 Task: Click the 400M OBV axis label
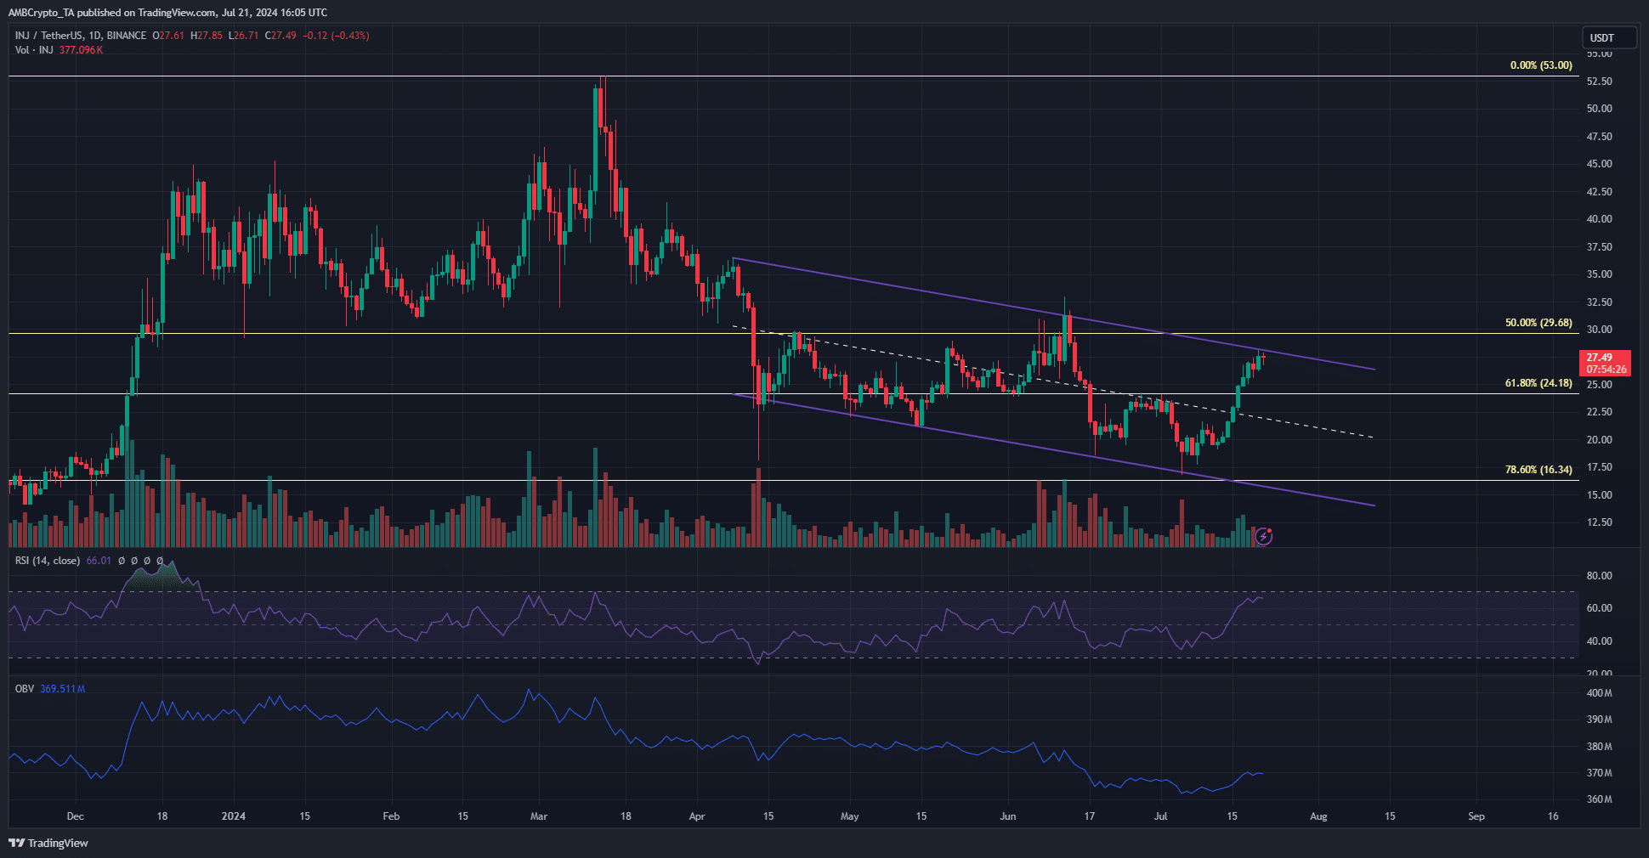pos(1600,693)
